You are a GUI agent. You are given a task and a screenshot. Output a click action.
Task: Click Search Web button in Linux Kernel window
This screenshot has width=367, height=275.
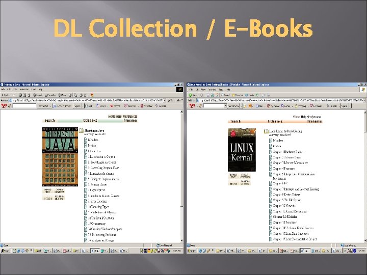tap(233, 106)
